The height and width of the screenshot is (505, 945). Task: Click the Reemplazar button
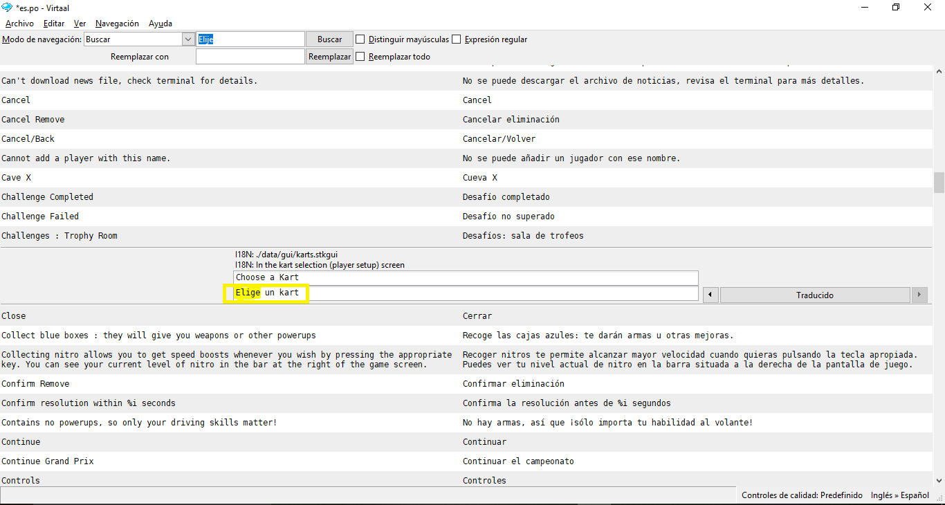(329, 56)
